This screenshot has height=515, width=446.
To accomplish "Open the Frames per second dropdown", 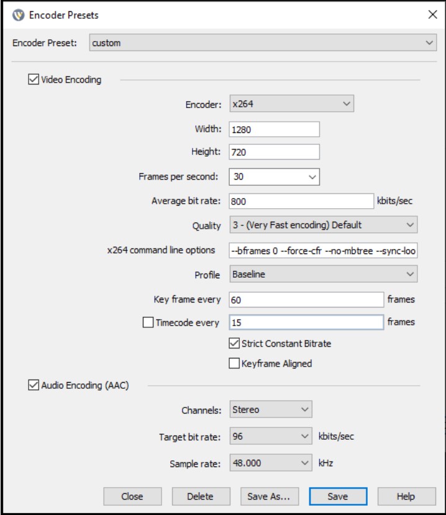I will [x=274, y=176].
